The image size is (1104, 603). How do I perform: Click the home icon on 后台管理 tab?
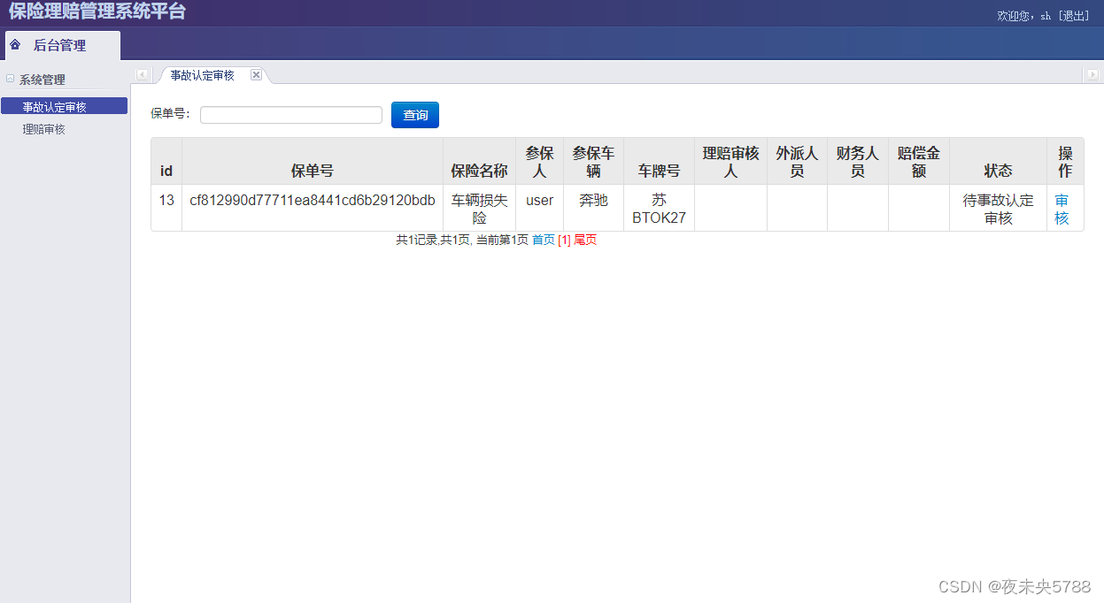[x=15, y=45]
